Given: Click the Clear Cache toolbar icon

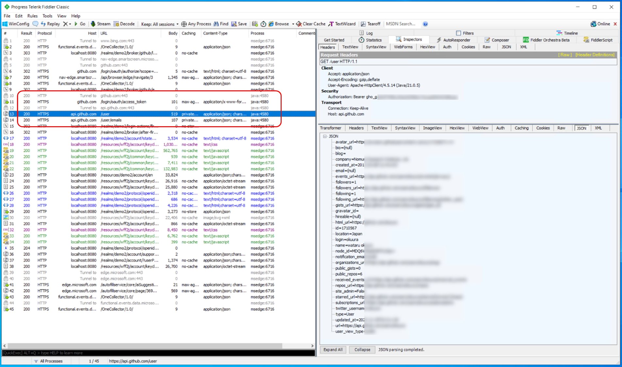Looking at the screenshot, I should [x=310, y=23].
